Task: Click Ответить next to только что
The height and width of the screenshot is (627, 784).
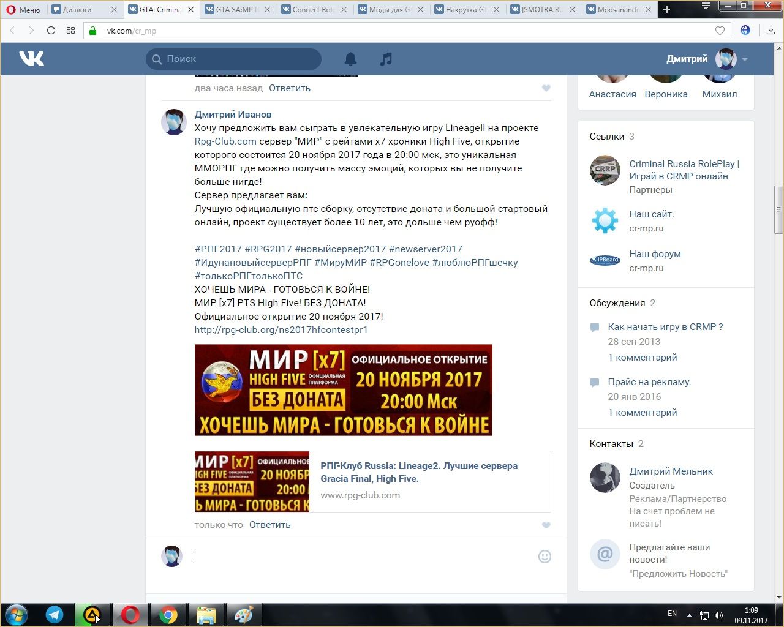Action: 270,525
